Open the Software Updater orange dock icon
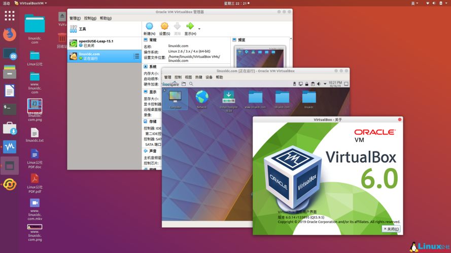Screen dimensions: 451x253 10,185
